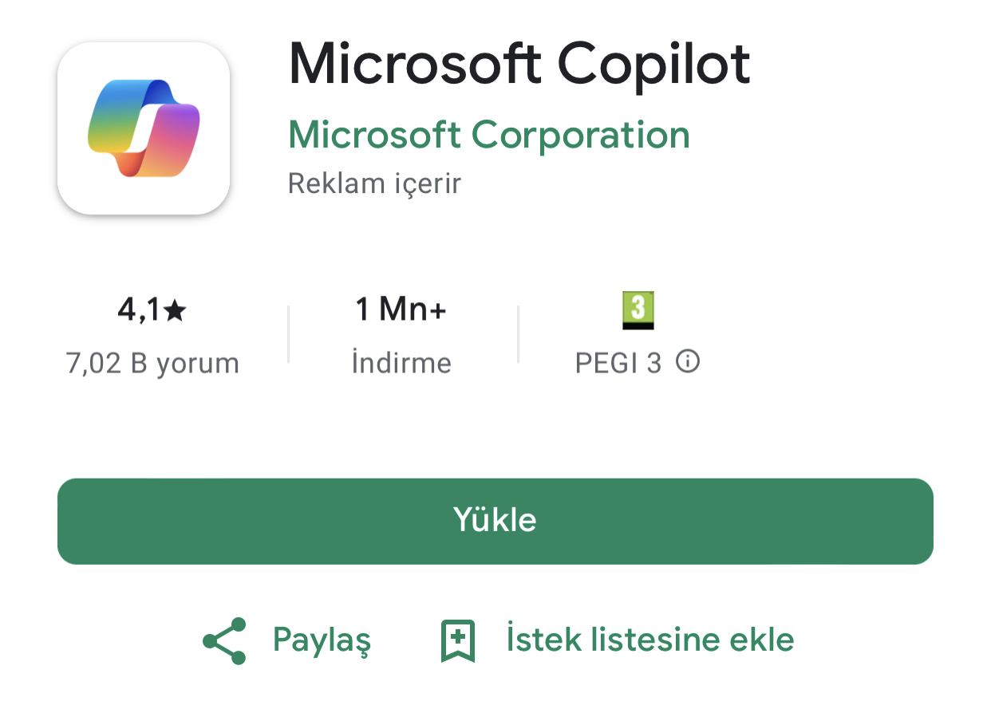Tap the bookmark plus wishlist icon

pos(458,640)
